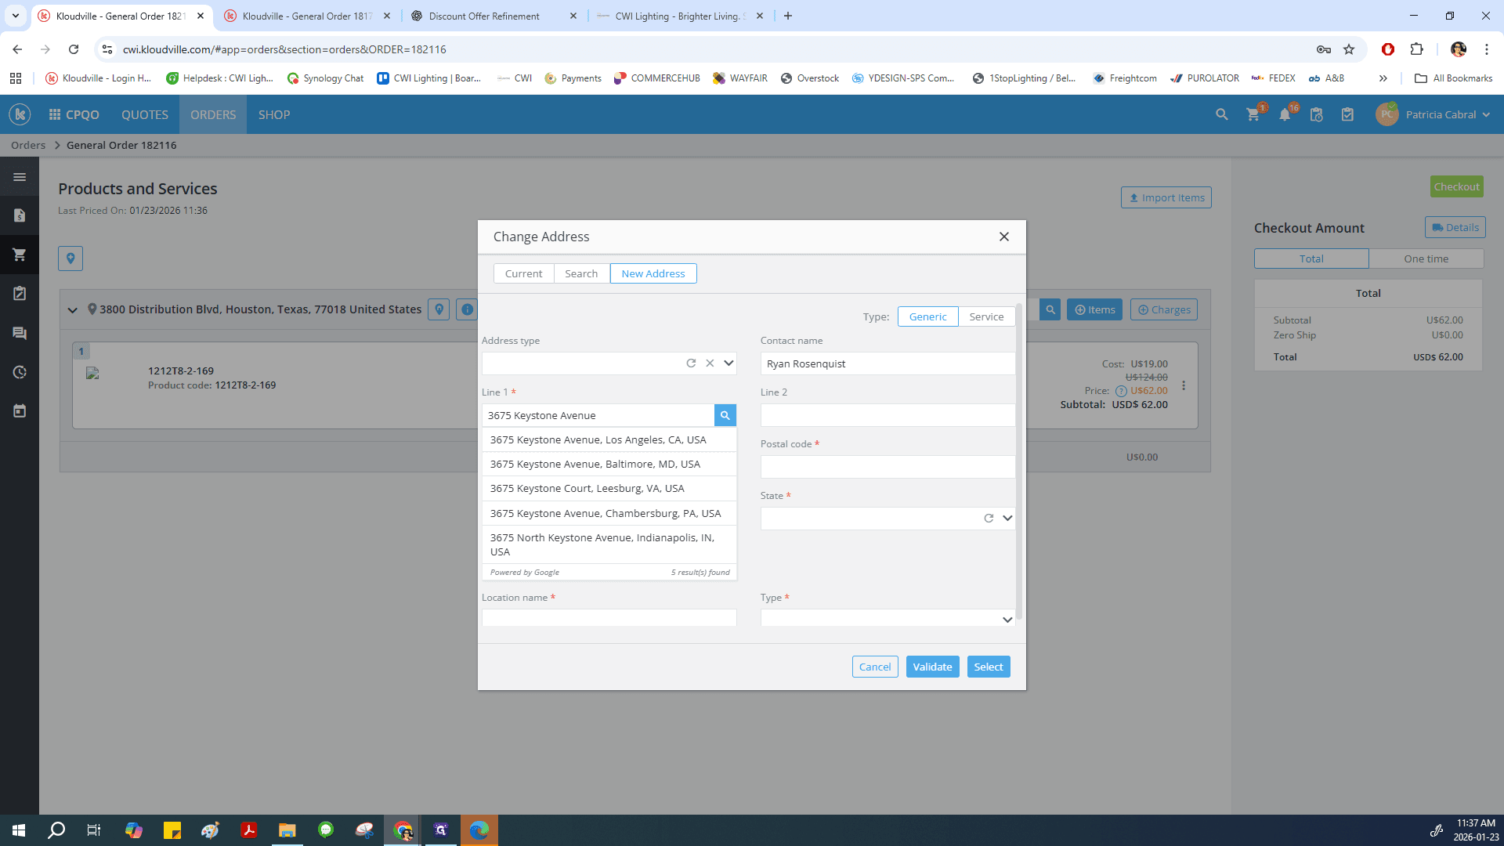Choose Service address type
This screenshot has width=1504, height=846.
[x=986, y=316]
